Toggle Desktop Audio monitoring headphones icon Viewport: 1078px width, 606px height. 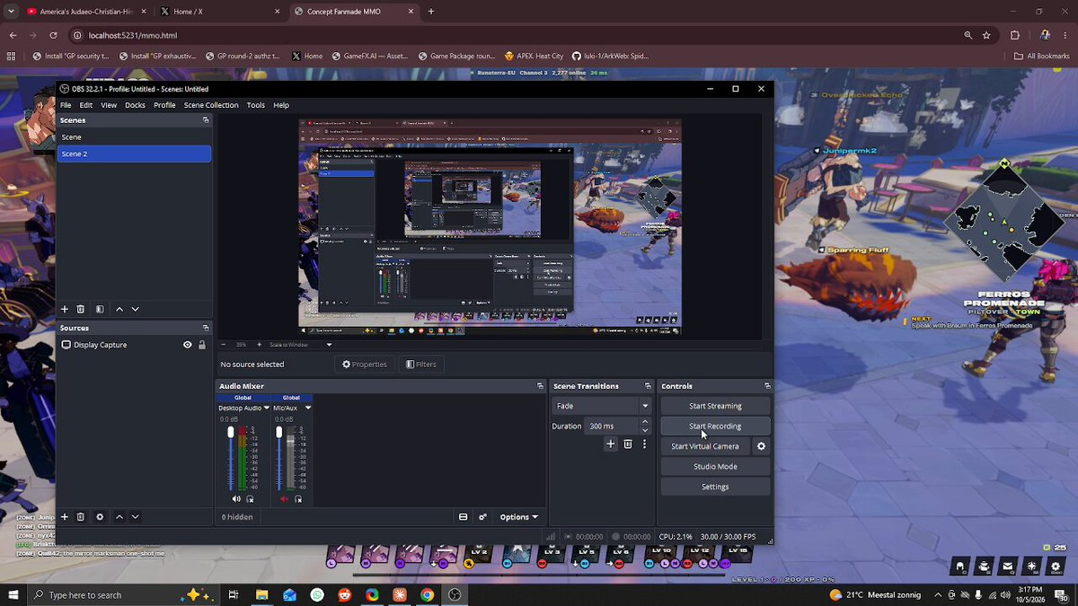tap(251, 499)
